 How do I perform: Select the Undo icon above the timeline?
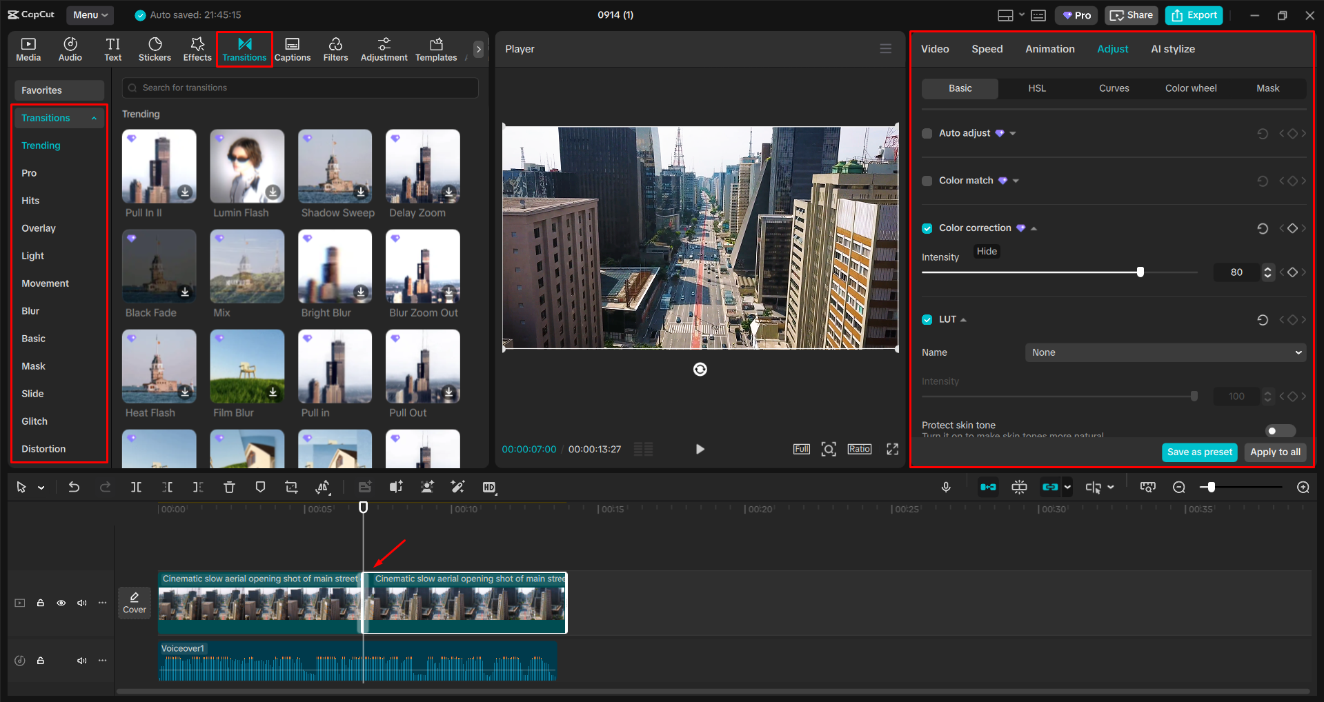click(74, 487)
